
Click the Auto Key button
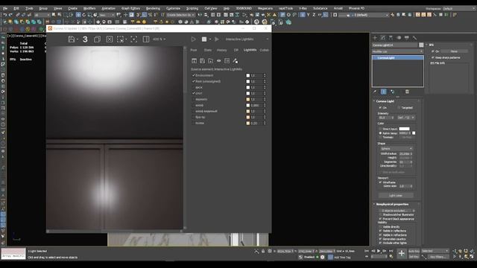coord(414,251)
